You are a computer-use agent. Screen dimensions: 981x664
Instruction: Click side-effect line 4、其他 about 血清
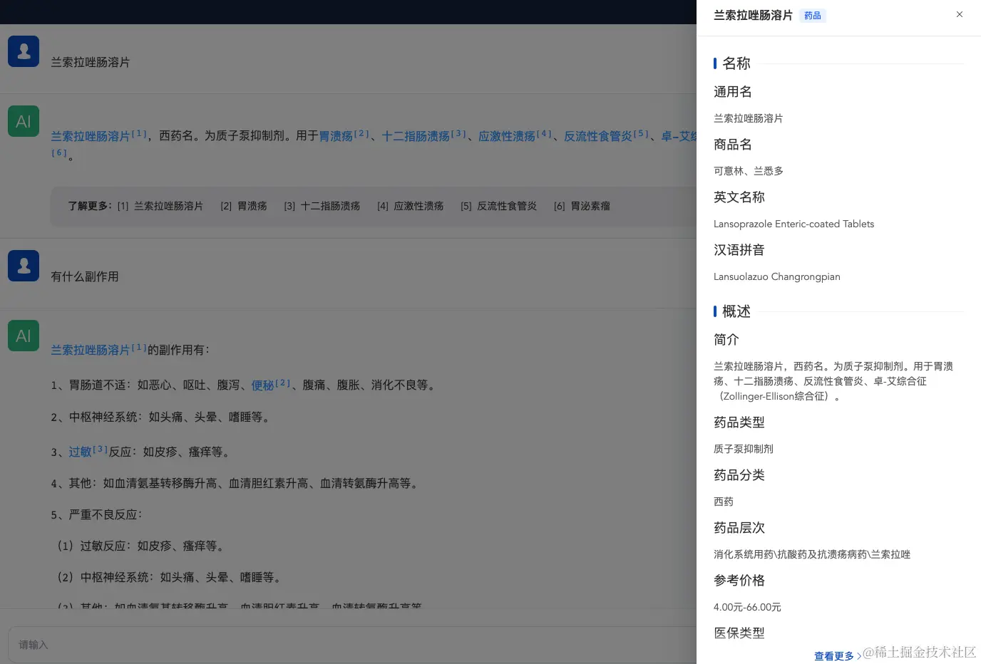click(236, 483)
